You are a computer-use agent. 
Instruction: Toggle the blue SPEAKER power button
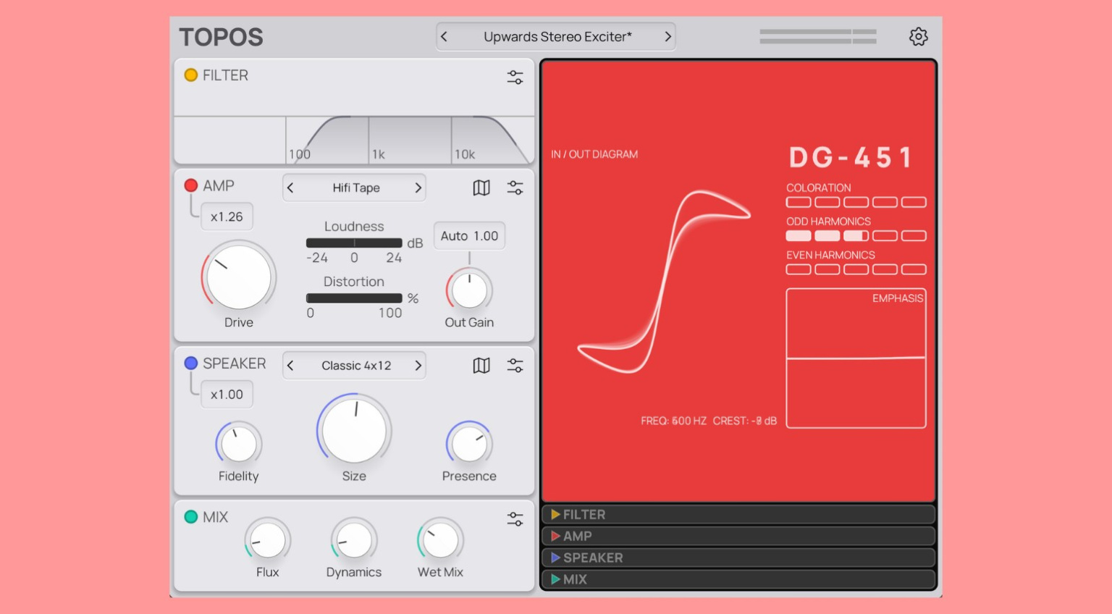tap(191, 363)
